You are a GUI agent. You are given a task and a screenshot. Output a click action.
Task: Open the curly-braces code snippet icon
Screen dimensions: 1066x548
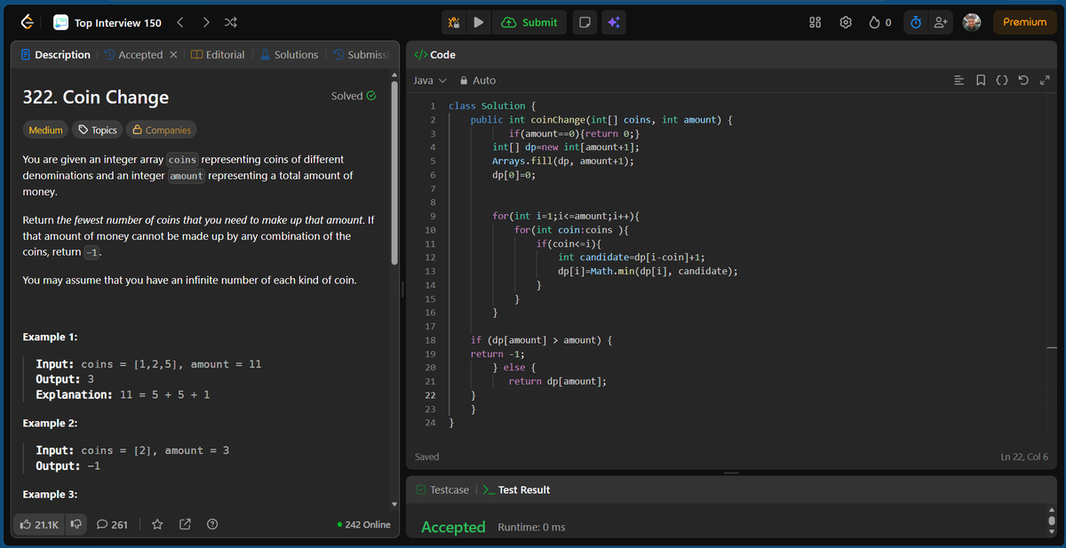pyautogui.click(x=1002, y=81)
